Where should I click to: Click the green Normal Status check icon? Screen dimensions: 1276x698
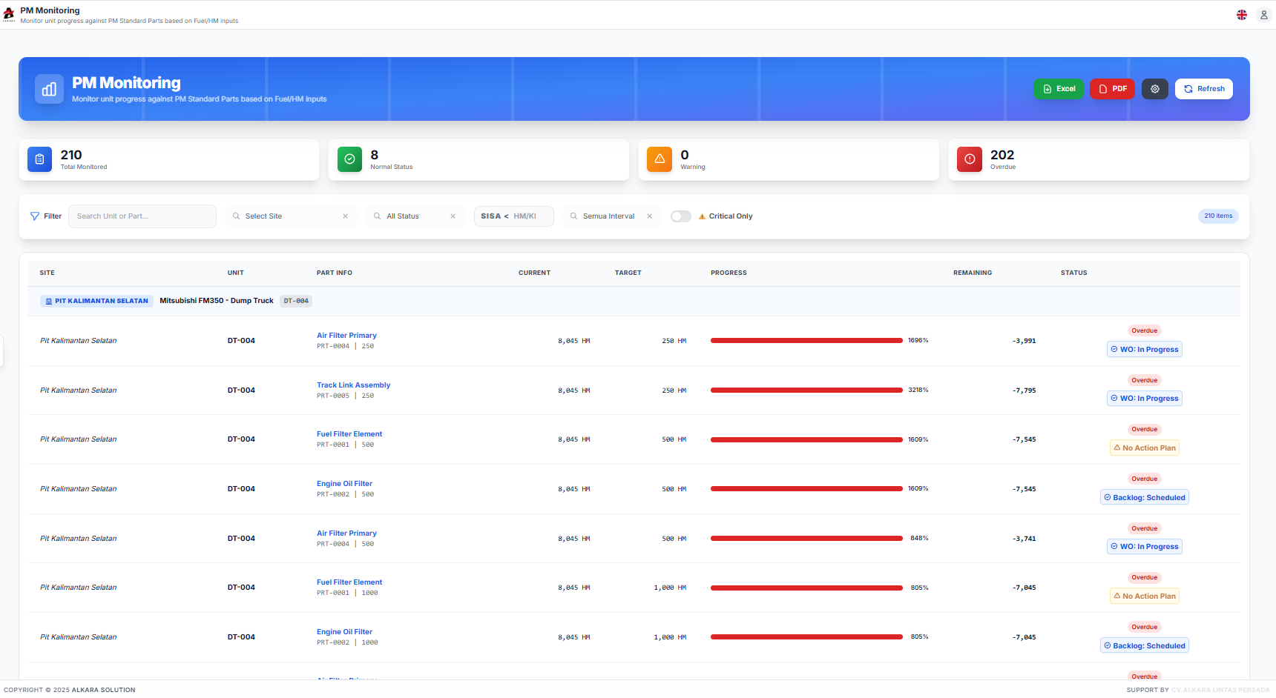pyautogui.click(x=349, y=159)
